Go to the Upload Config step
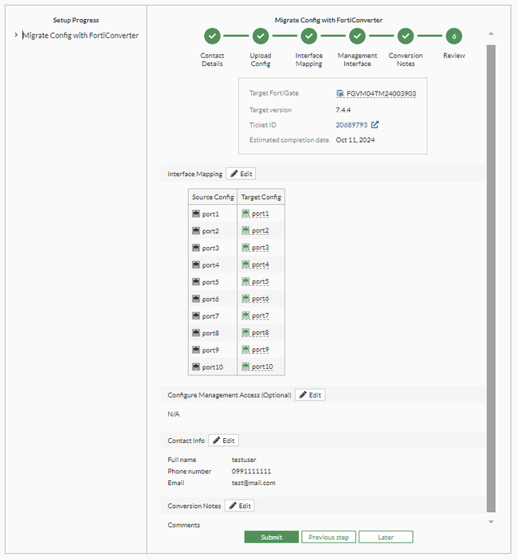The image size is (518, 560). (261, 36)
